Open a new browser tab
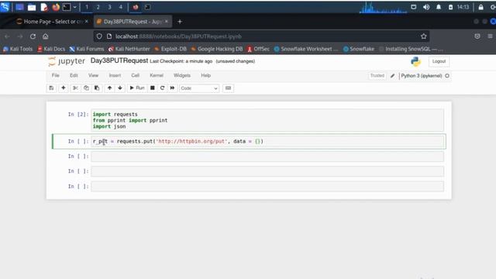The image size is (496, 279). point(180,22)
